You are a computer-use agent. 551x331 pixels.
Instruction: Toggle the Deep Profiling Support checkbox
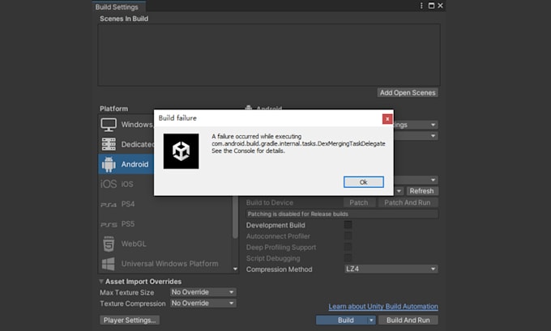coord(348,247)
